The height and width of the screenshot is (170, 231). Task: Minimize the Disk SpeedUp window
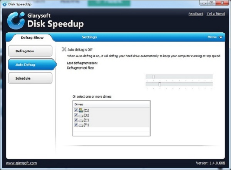(204, 3)
